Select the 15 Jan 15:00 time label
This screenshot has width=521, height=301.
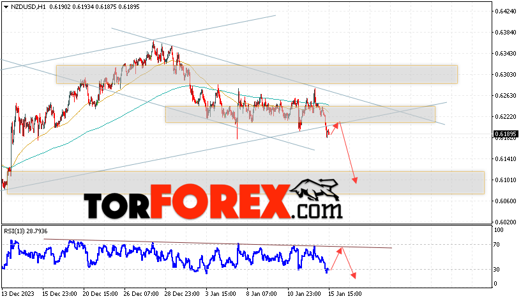click(x=345, y=294)
